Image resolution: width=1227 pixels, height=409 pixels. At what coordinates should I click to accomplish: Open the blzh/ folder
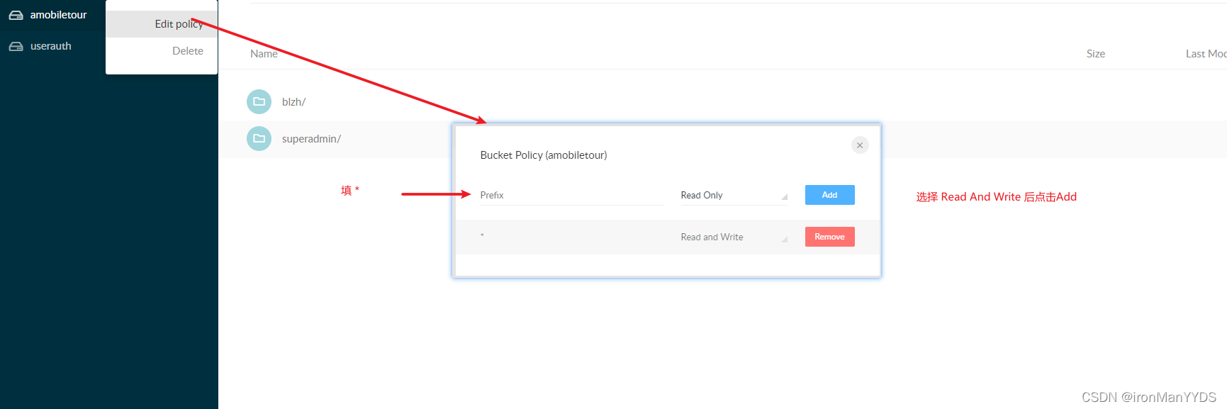pos(293,102)
